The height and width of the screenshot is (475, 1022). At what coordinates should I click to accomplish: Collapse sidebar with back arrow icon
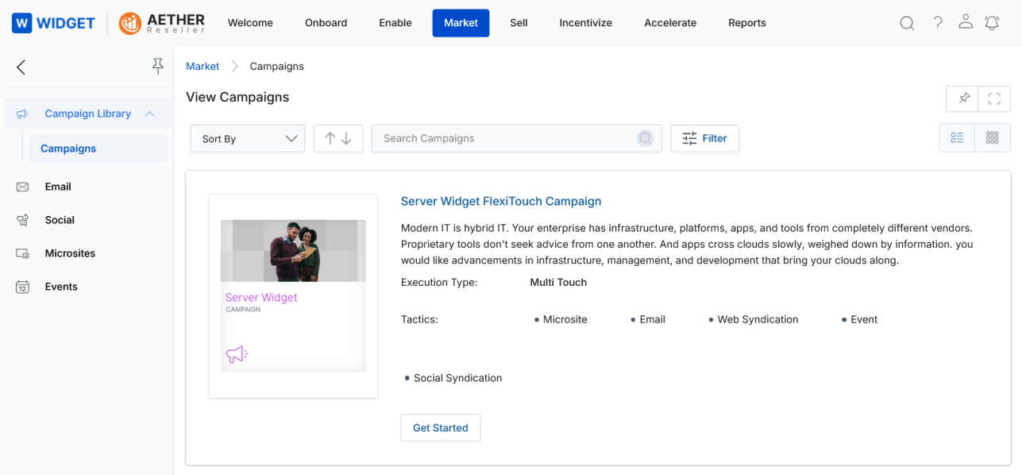coord(21,67)
